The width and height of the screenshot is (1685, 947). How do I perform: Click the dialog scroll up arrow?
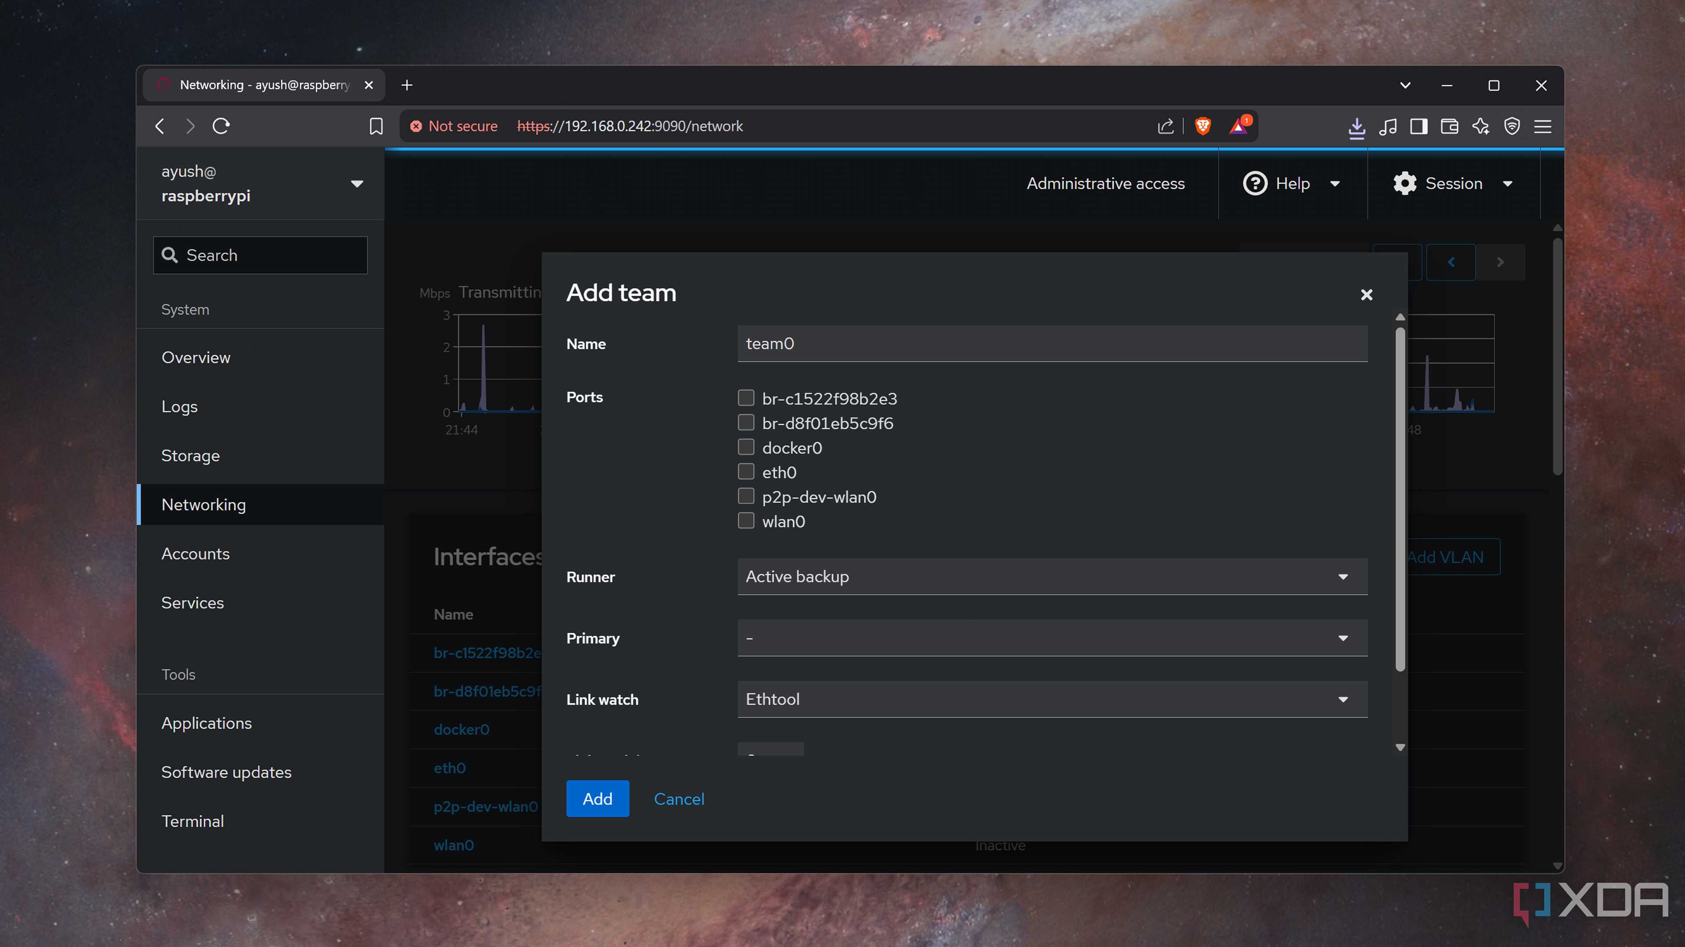point(1400,317)
